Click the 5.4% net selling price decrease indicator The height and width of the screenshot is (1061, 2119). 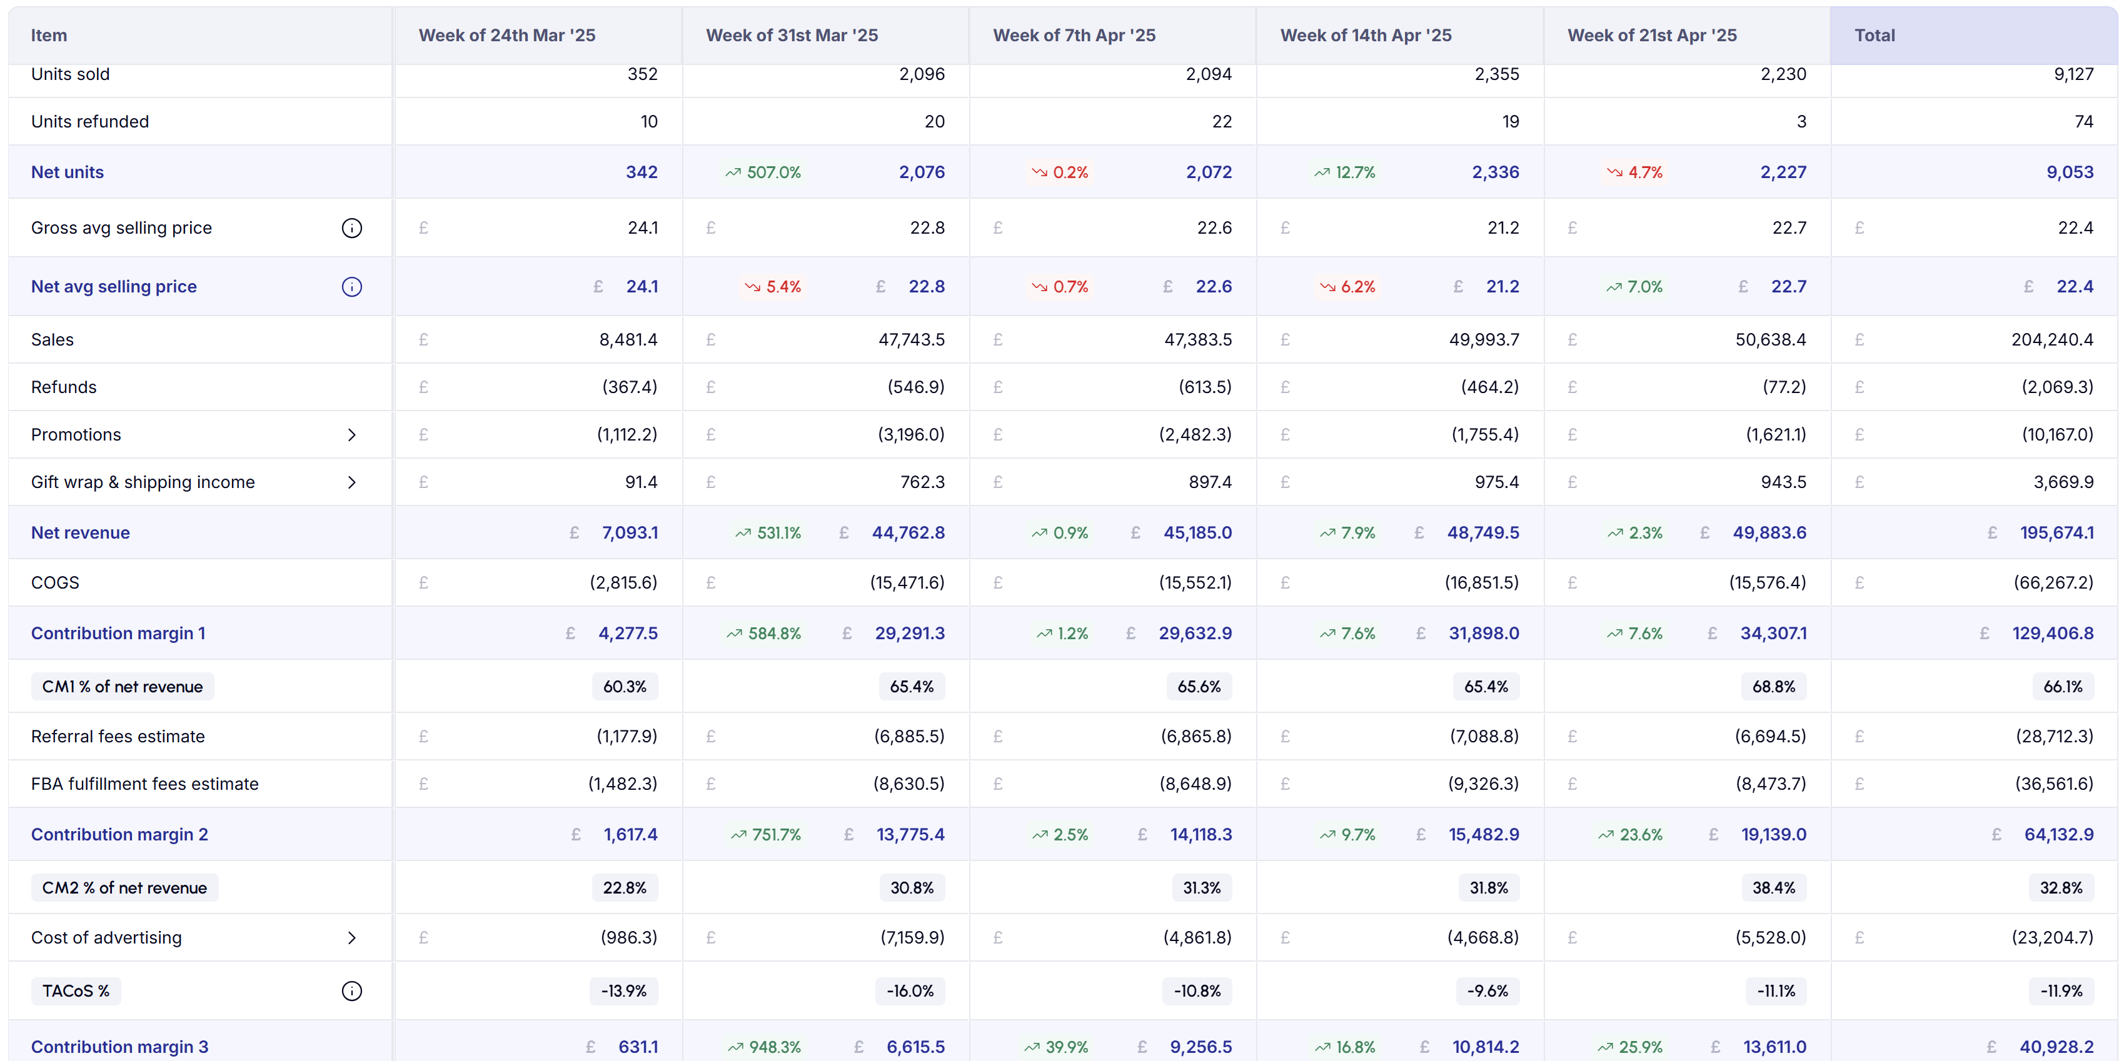pyautogui.click(x=772, y=287)
